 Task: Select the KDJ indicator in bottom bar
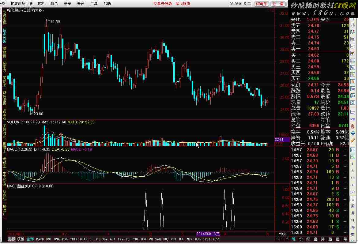tap(166, 239)
